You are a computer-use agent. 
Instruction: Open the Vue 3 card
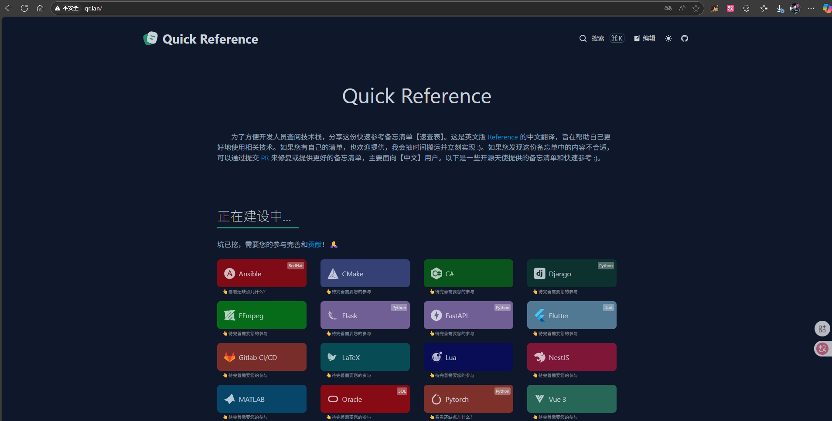point(572,399)
